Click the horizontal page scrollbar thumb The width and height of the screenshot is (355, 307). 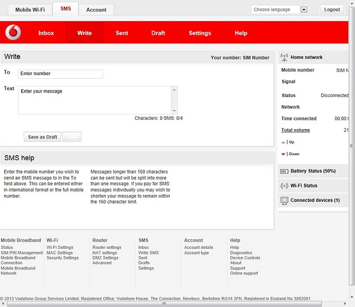pyautogui.click(x=164, y=304)
